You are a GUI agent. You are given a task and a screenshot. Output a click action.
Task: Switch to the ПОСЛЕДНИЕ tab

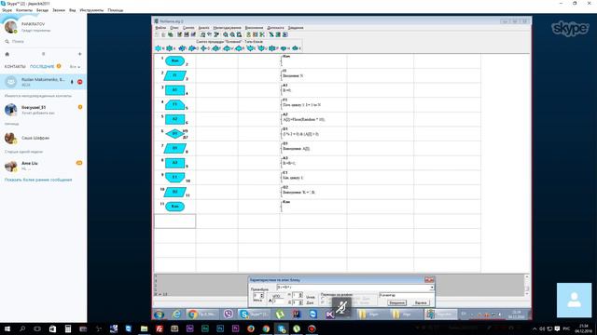click(42, 66)
